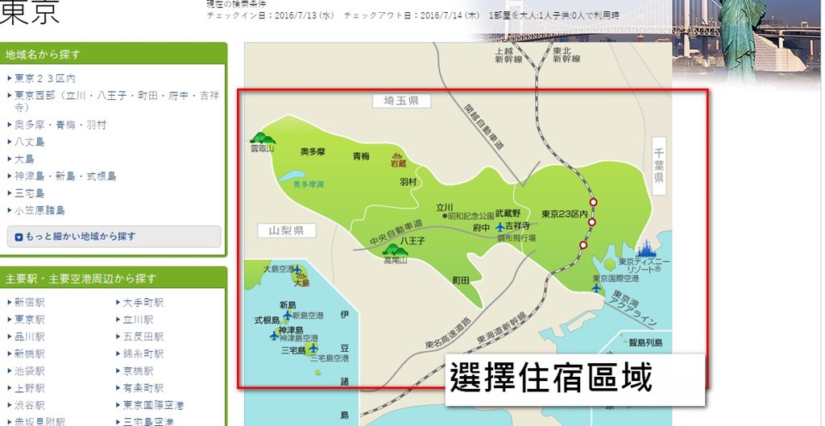This screenshot has width=825, height=426.
Task: Select 式根島 on the island map
Action: 267,320
